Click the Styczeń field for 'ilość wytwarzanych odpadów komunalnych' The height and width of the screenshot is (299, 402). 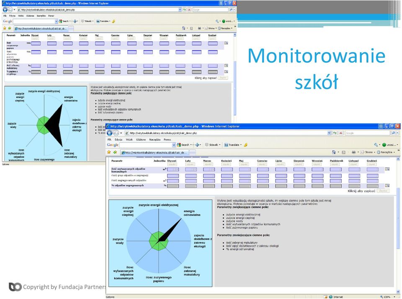coord(173,169)
